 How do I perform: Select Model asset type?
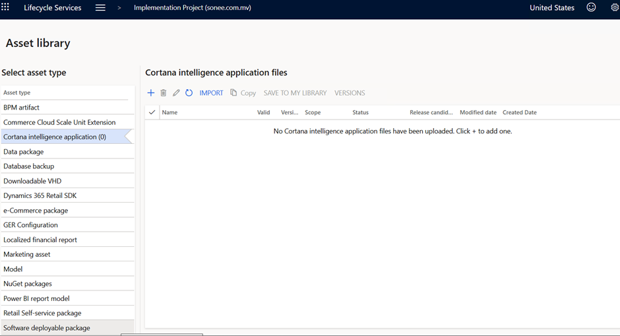pos(68,269)
